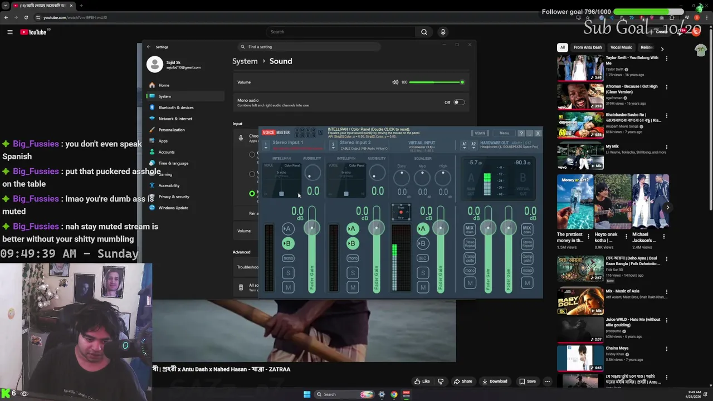Open the Juice WRLD Hate Me thumbnail
713x401 pixels.
580,329
